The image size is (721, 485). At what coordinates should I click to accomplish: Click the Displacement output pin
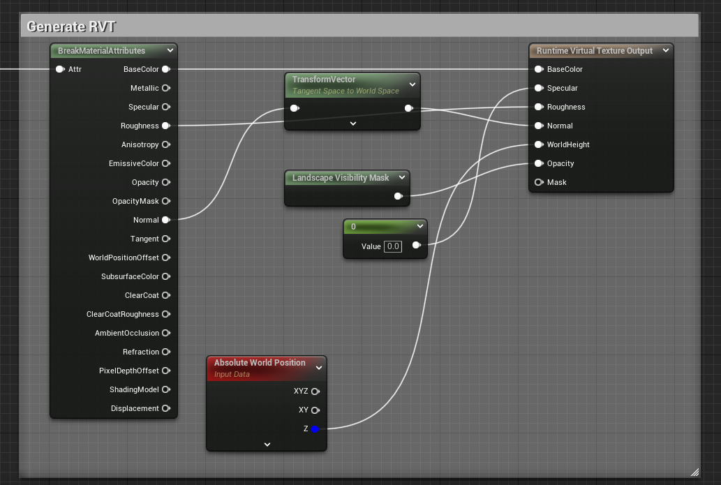point(165,408)
